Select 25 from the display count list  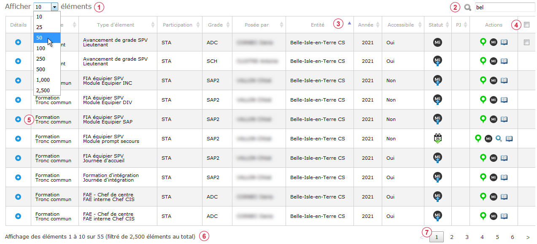(47, 27)
